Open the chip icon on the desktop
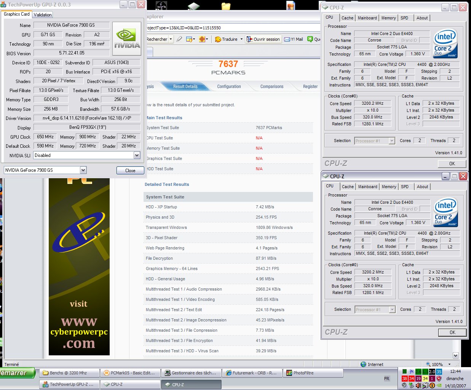 193,6
